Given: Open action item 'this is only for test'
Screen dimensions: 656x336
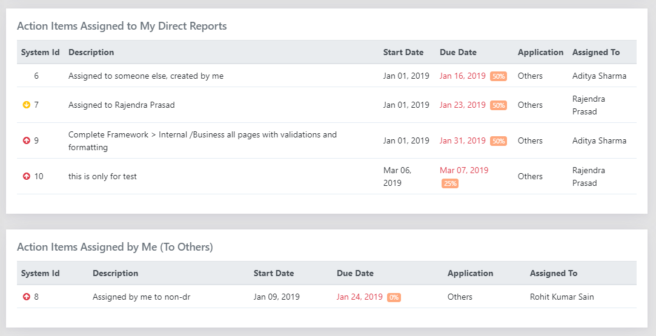Looking at the screenshot, I should [x=102, y=176].
